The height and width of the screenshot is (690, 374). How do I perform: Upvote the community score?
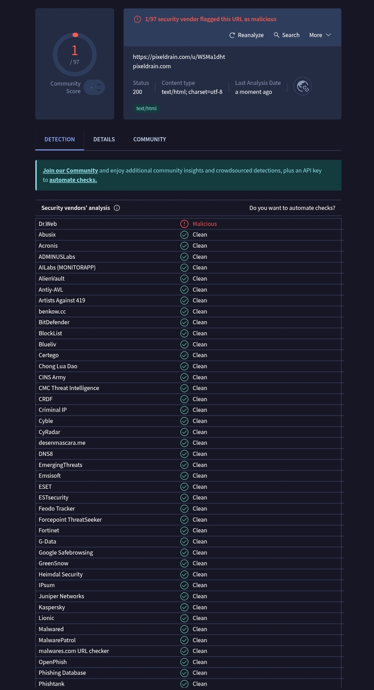click(99, 84)
